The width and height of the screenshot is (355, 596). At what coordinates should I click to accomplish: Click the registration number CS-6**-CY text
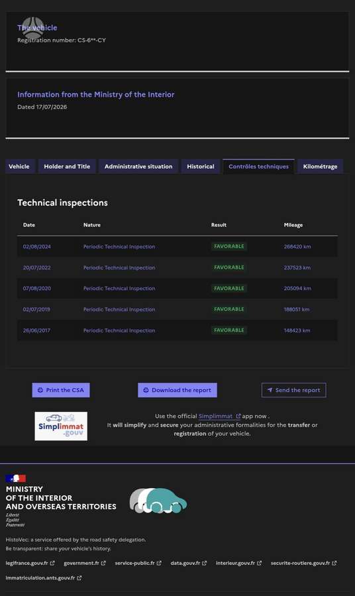91,40
